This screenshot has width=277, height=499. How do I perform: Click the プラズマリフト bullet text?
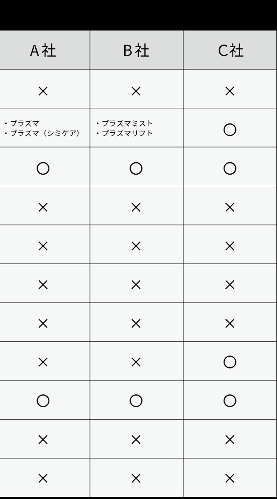(127, 133)
